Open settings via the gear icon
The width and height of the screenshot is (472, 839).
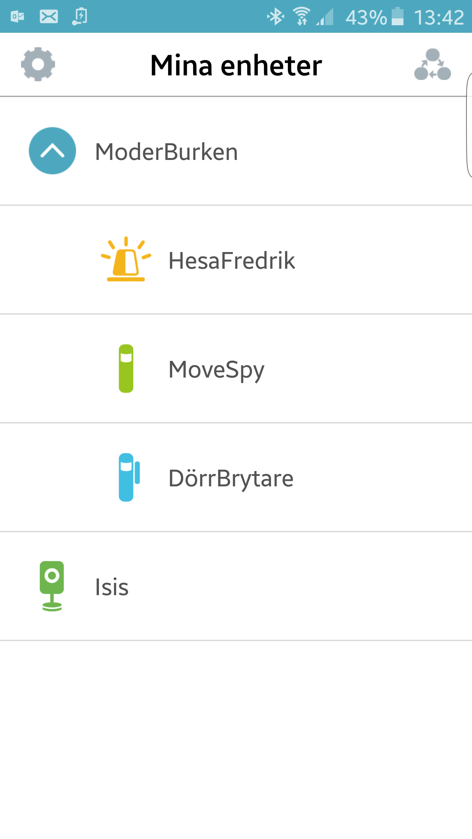pos(38,64)
